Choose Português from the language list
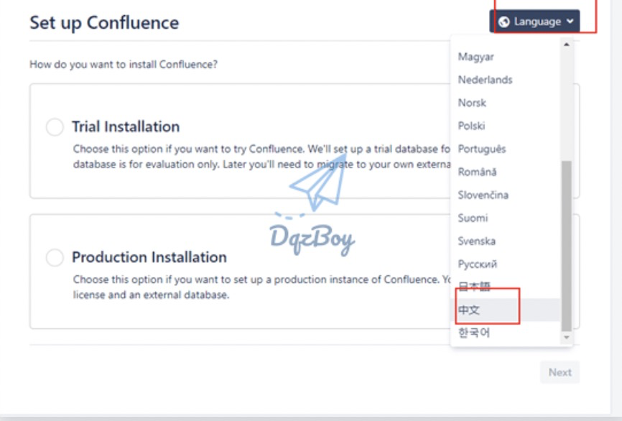Viewport: 622px width, 421px height. pos(506,149)
